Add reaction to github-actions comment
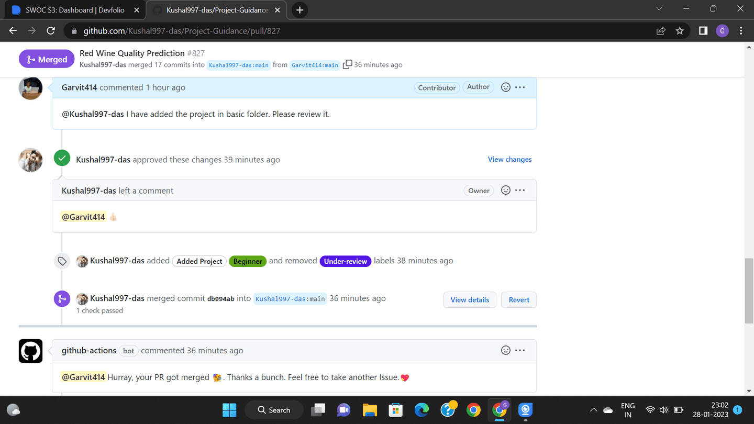The image size is (754, 424). coord(506,350)
